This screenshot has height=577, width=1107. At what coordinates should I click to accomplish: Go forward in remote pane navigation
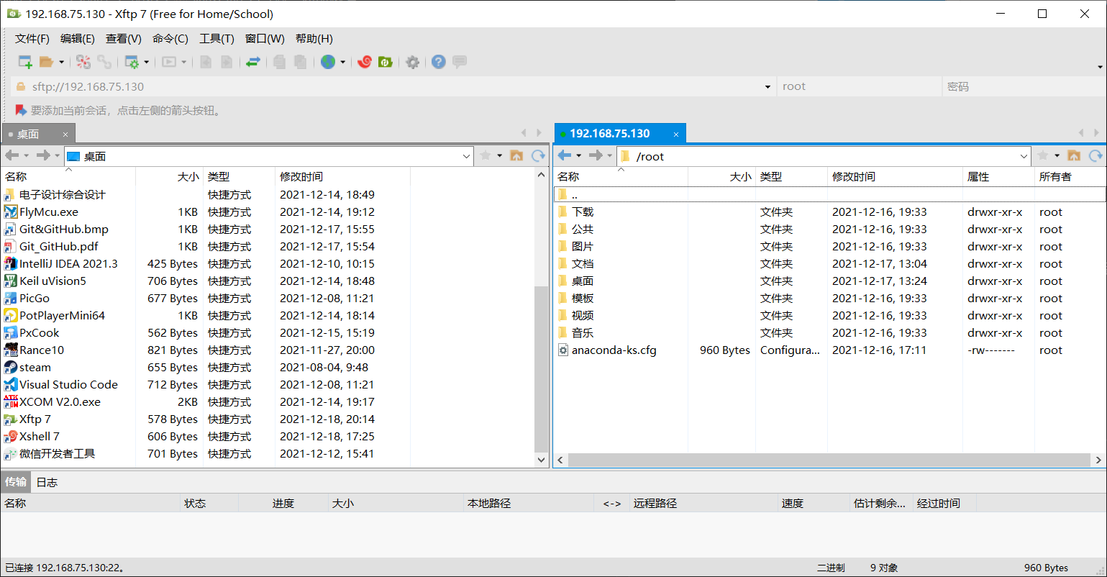596,155
